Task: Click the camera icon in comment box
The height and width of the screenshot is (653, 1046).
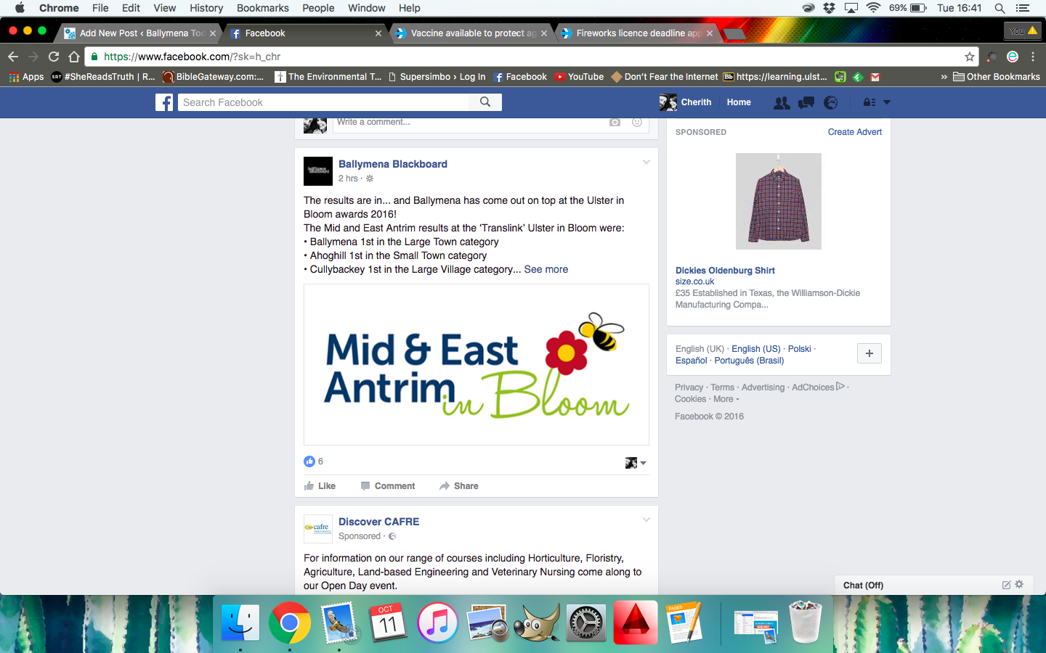Action: [615, 123]
